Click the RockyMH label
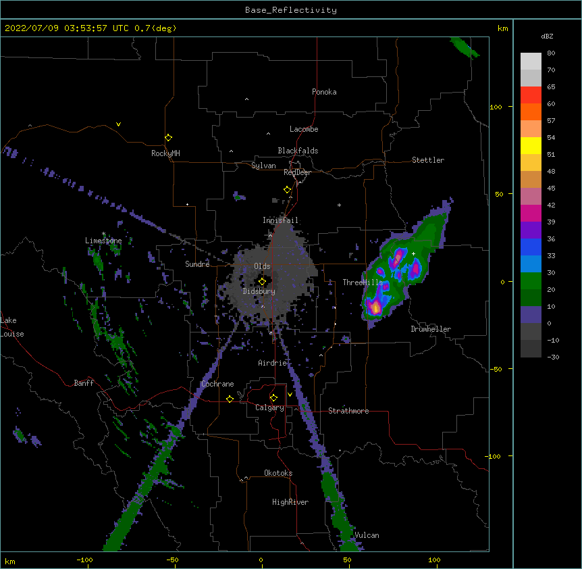 [x=165, y=153]
